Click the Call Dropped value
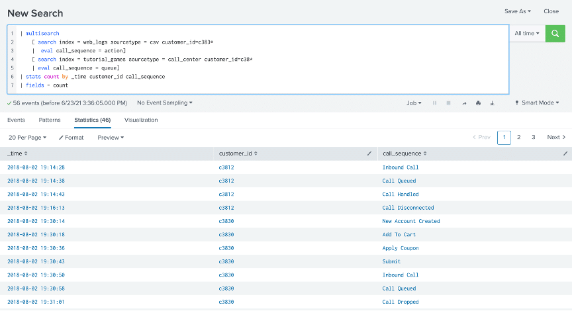Viewport: 572px width, 311px height. [x=400, y=302]
